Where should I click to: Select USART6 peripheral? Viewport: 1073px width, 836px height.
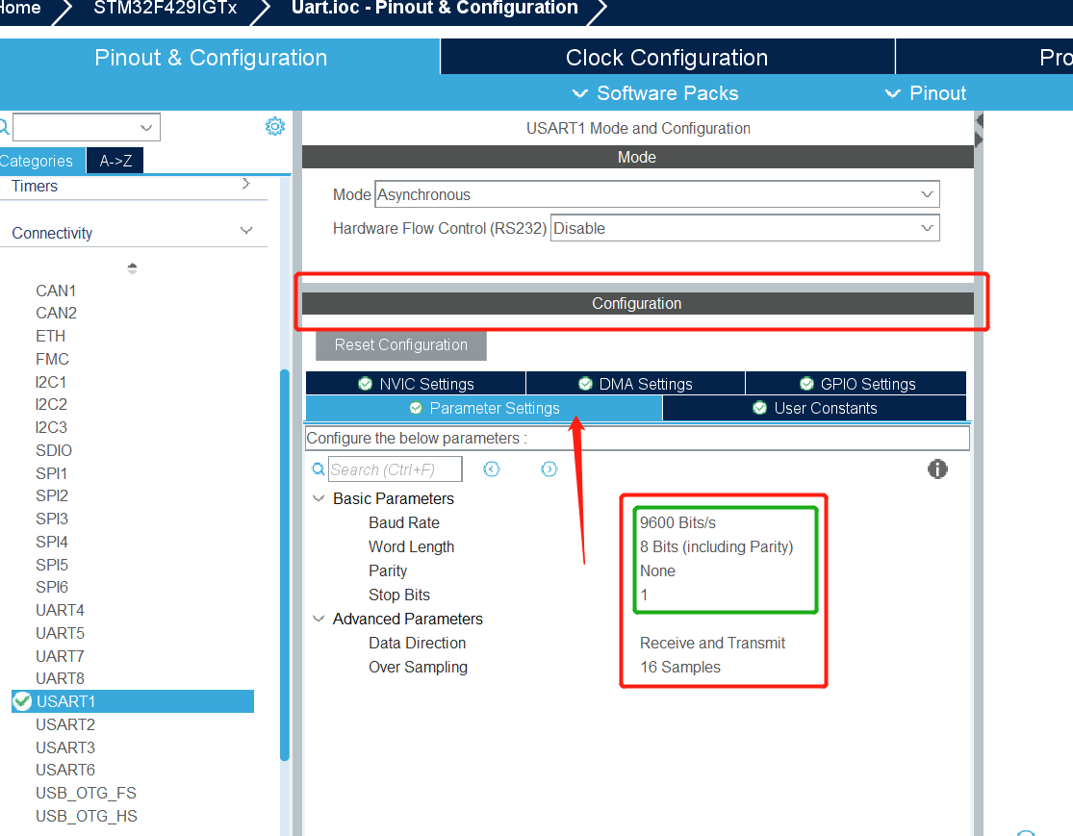click(65, 770)
